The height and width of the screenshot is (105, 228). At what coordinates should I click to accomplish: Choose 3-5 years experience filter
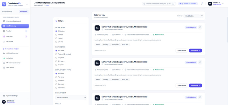(x=56, y=61)
